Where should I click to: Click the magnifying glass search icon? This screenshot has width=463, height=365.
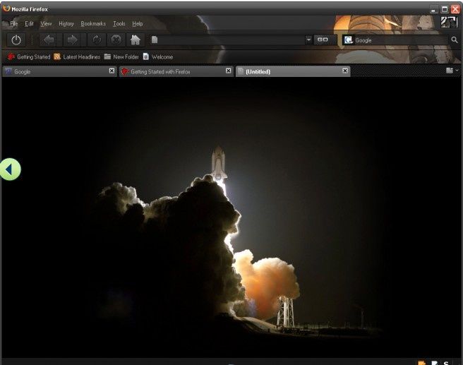(455, 40)
